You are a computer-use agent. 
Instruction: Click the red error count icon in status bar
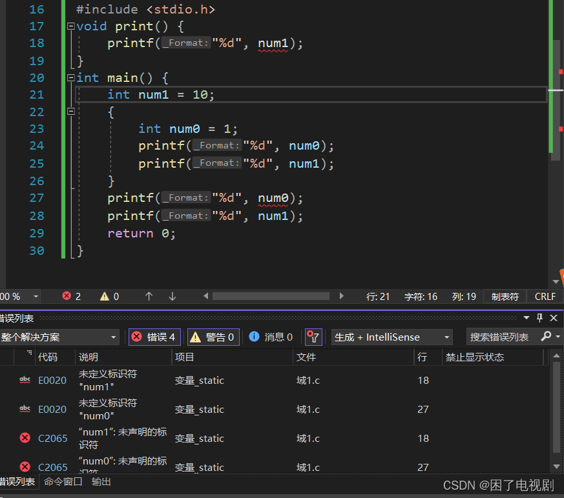[67, 296]
